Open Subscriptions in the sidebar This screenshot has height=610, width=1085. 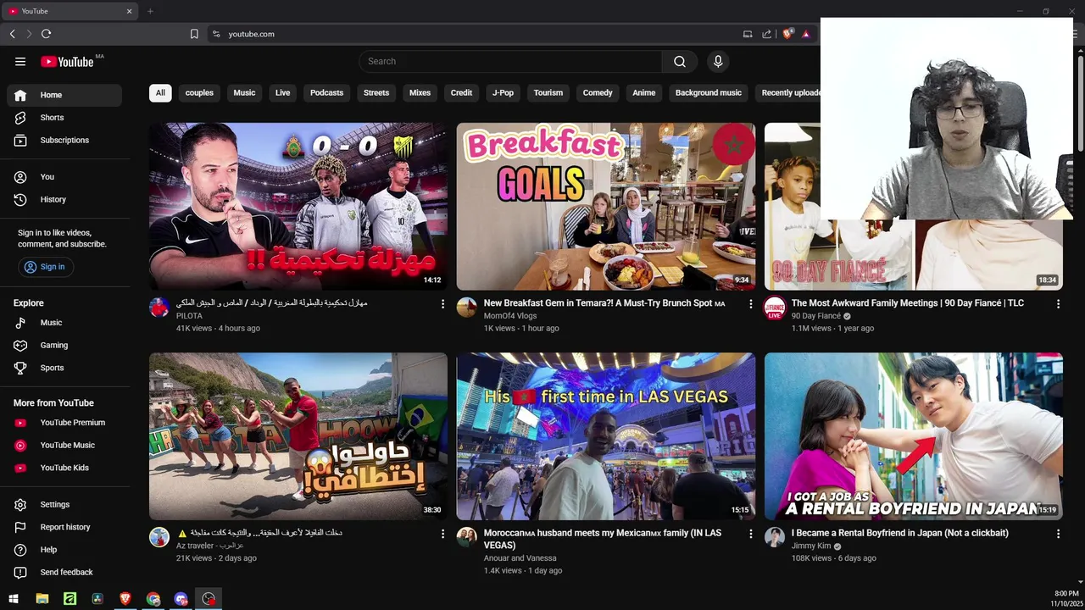click(x=64, y=140)
